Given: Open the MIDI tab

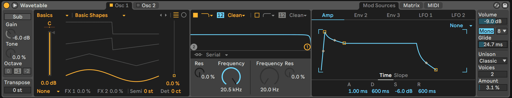Looking at the screenshot, I should click(x=433, y=5).
